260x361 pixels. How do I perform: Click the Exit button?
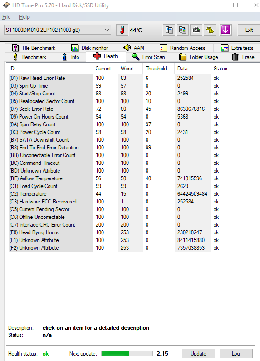tap(249, 30)
